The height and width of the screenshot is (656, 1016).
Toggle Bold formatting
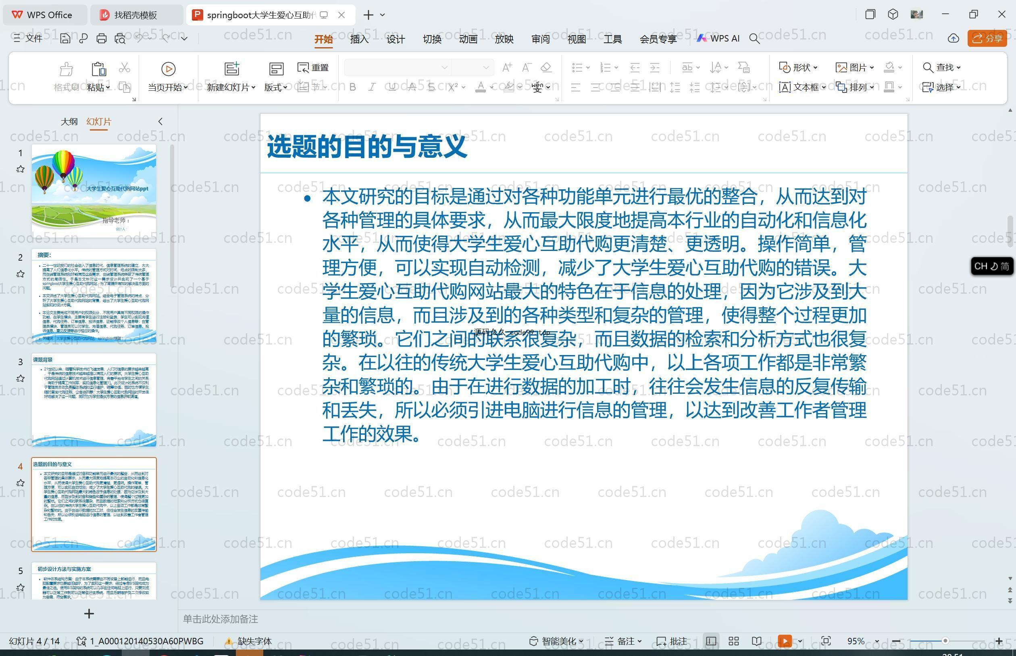click(x=352, y=87)
